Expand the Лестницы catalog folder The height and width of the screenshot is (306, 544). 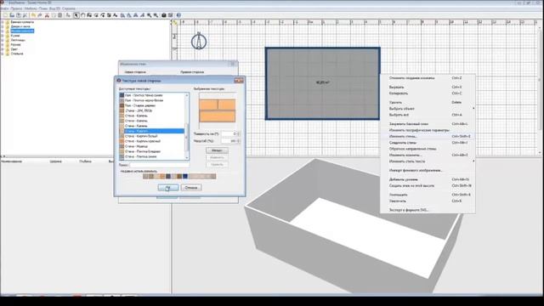pos(3,40)
